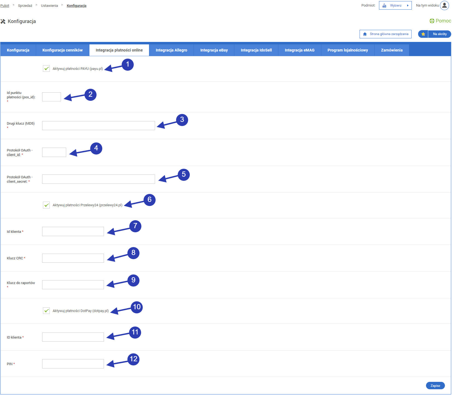
Task: Uncheck the DotPay payments checkbox
Action: [46, 311]
